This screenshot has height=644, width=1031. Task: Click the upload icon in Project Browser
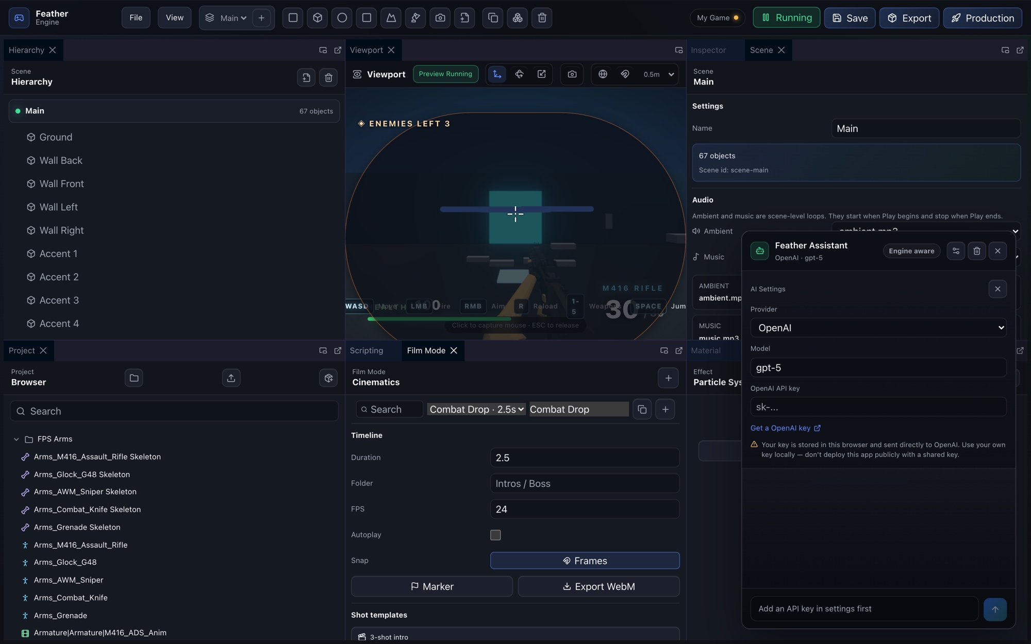tap(231, 378)
